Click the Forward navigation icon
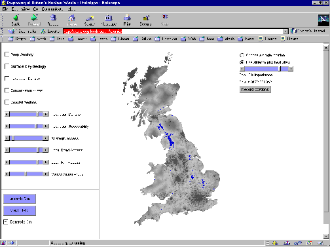330x247 pixels. (34, 18)
